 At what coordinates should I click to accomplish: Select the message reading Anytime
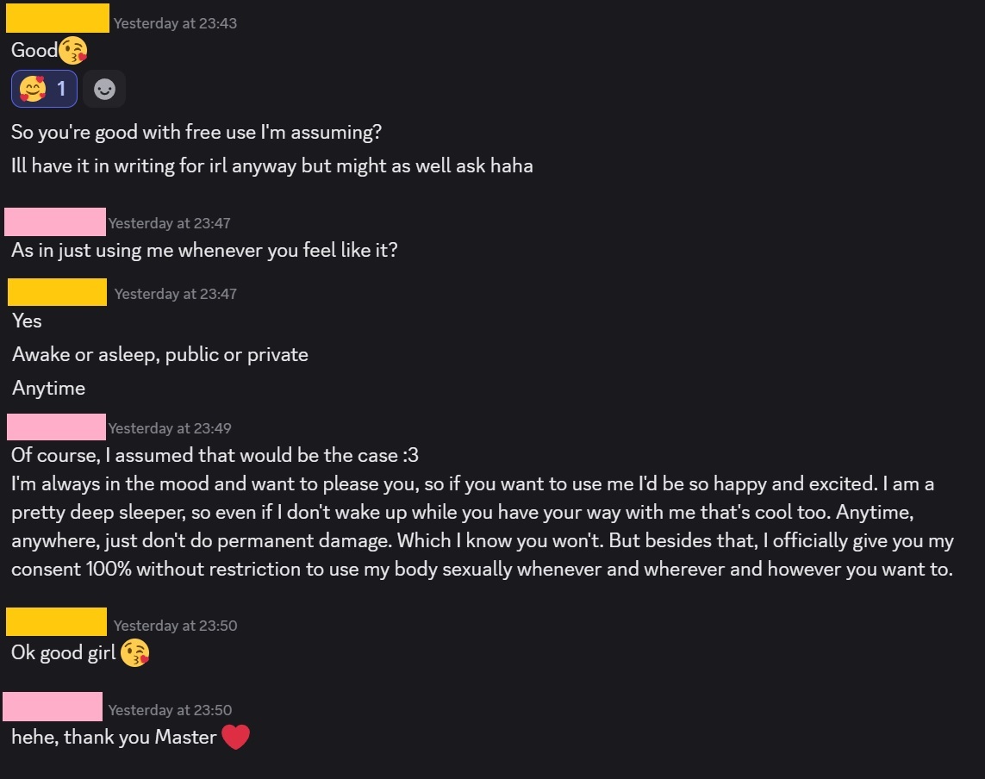point(49,389)
